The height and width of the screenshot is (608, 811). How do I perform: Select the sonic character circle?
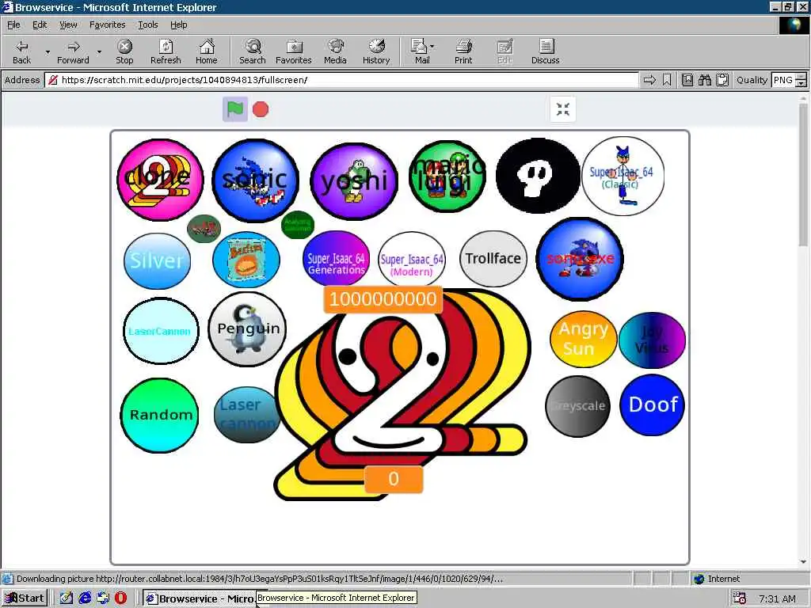(x=256, y=180)
